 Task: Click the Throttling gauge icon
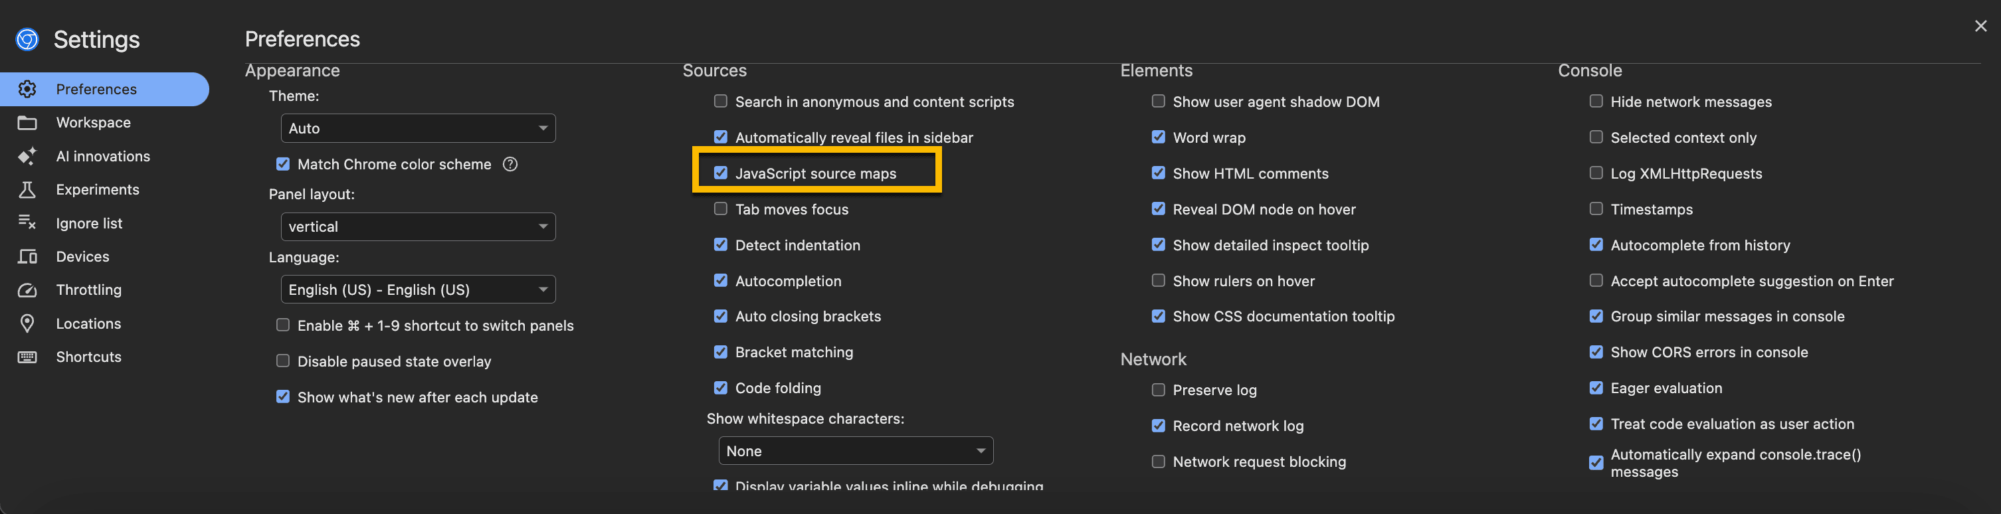[27, 290]
